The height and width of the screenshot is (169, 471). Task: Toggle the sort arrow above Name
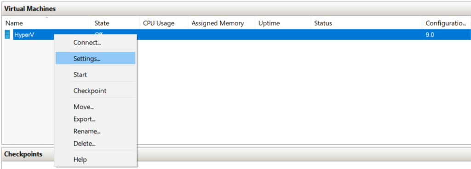[46, 18]
